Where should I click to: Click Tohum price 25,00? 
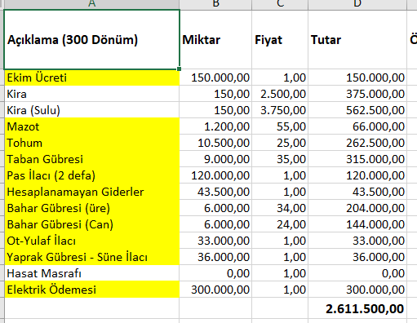[280, 143]
